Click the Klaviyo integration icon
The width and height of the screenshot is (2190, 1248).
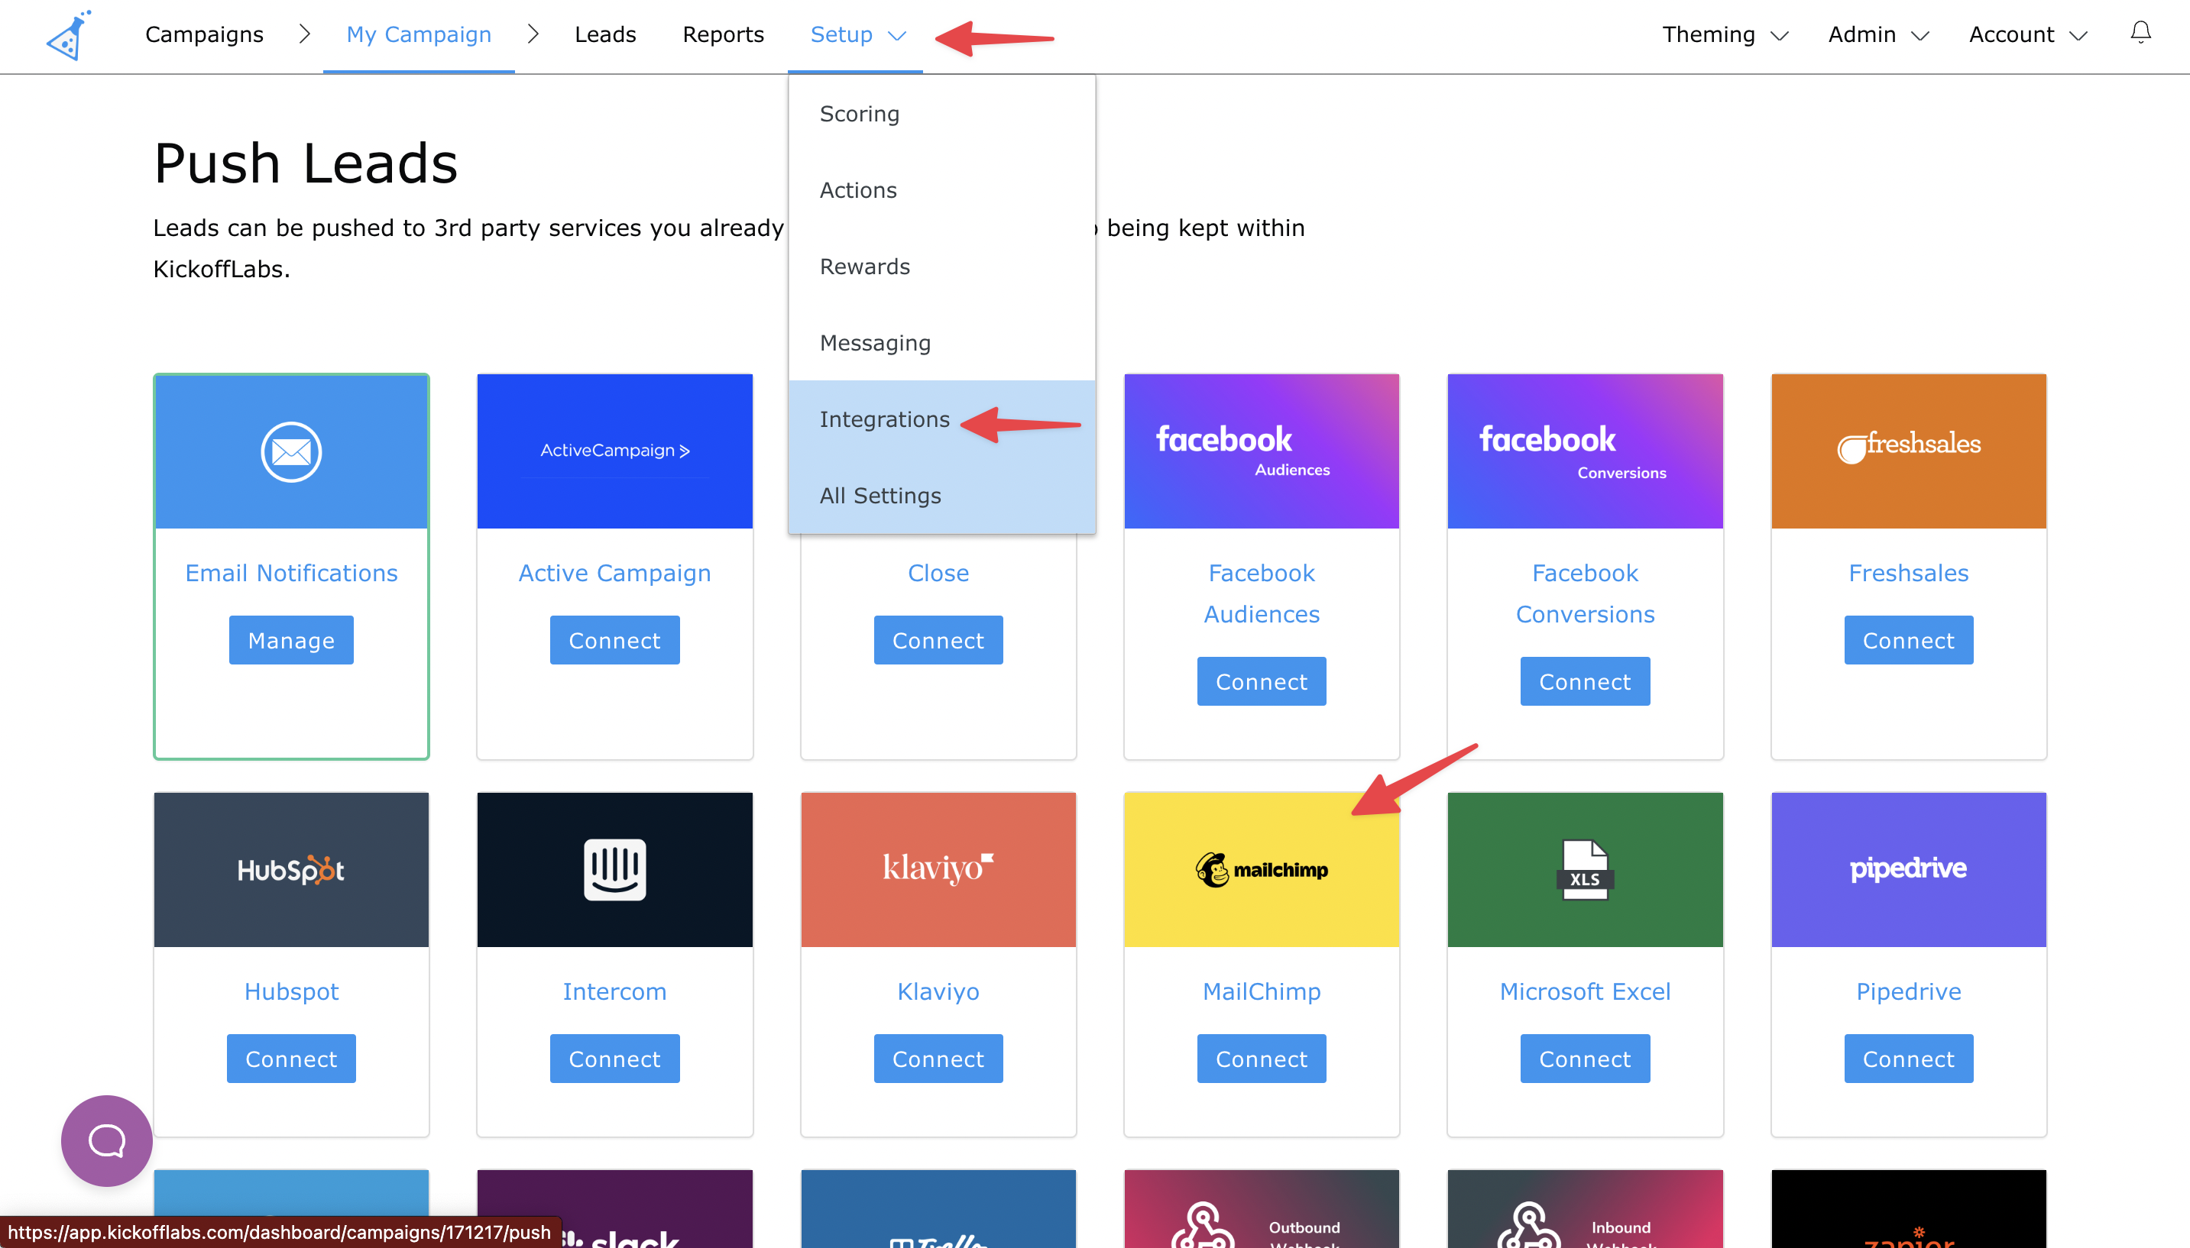(x=937, y=869)
